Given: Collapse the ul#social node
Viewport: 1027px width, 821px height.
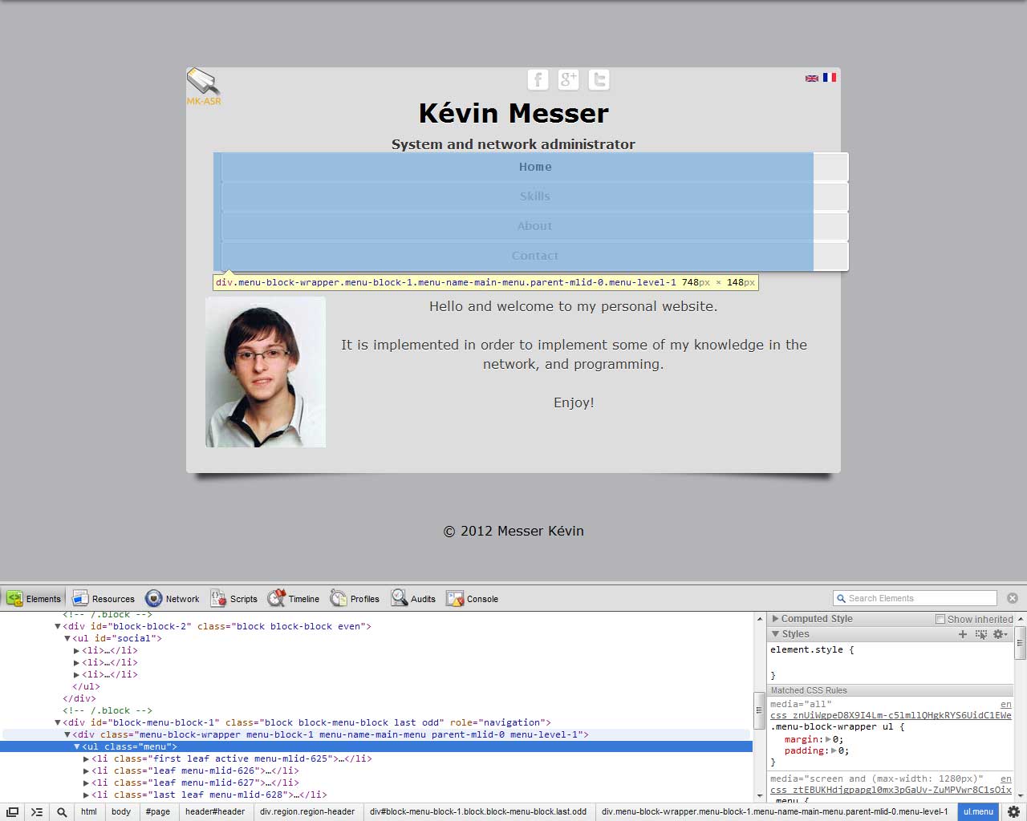Looking at the screenshot, I should point(67,638).
